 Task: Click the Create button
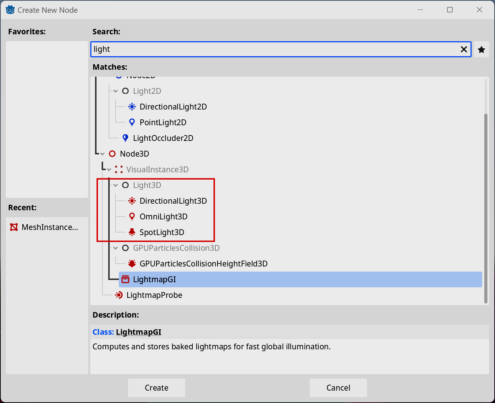point(156,388)
